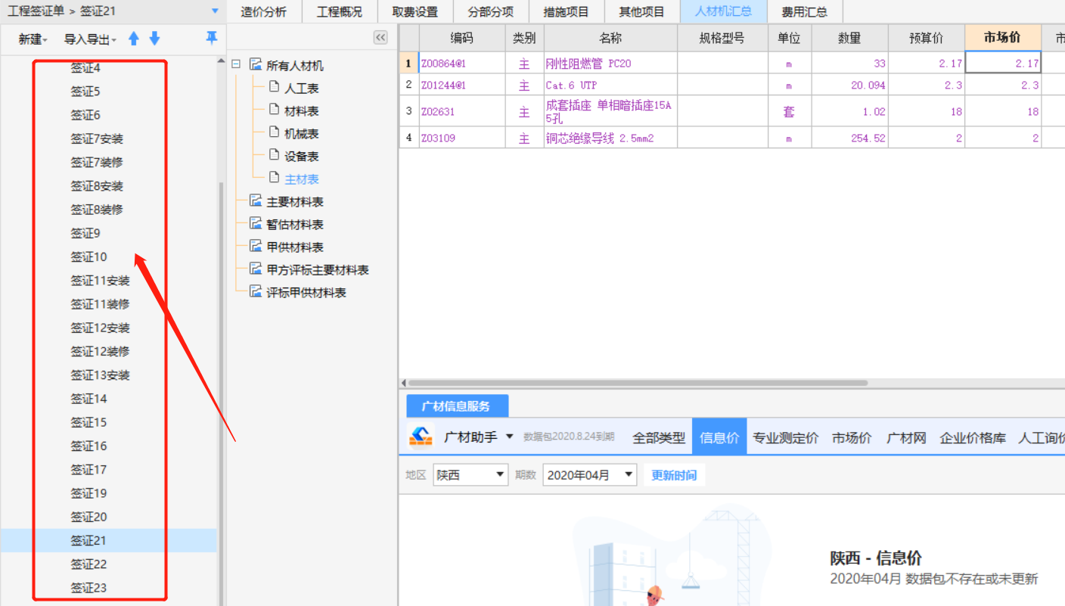Select the 市场价 tab in 广材助手 bar
Image resolution: width=1065 pixels, height=606 pixels.
pos(852,437)
